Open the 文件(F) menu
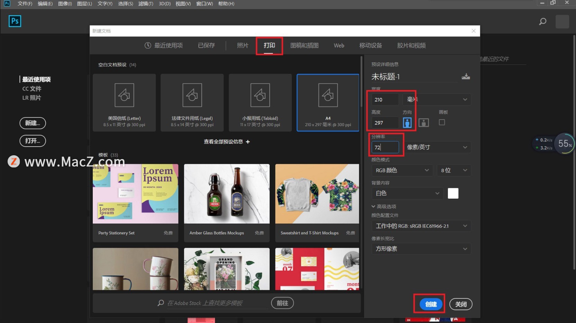Screen dimensions: 576x323 [x=25, y=3]
